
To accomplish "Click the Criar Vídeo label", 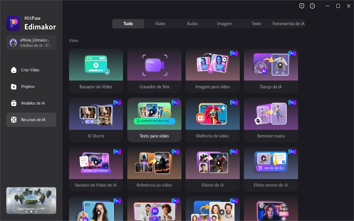I will click(30, 70).
